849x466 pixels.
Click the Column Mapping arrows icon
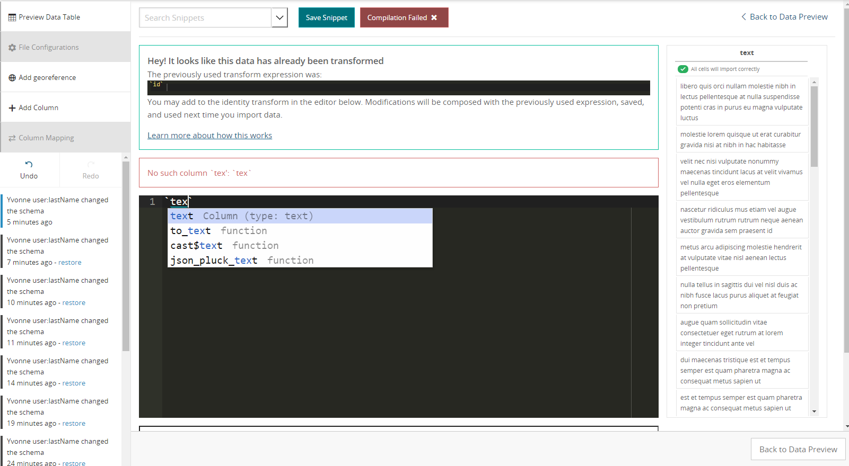(x=12, y=138)
